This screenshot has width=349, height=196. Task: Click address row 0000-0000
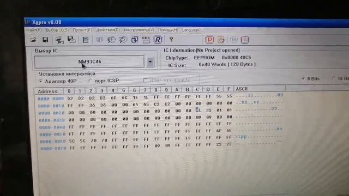point(51,99)
